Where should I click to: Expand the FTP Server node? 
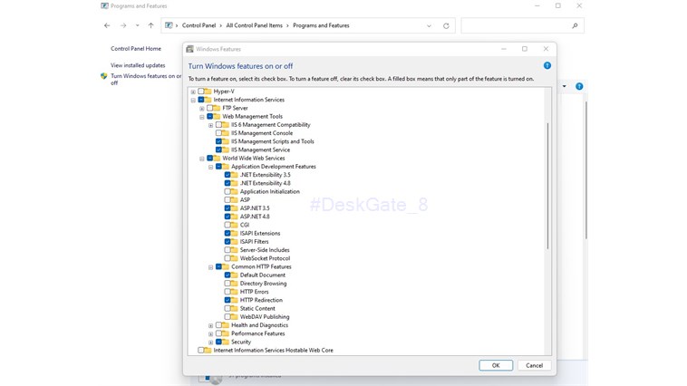pyautogui.click(x=202, y=108)
